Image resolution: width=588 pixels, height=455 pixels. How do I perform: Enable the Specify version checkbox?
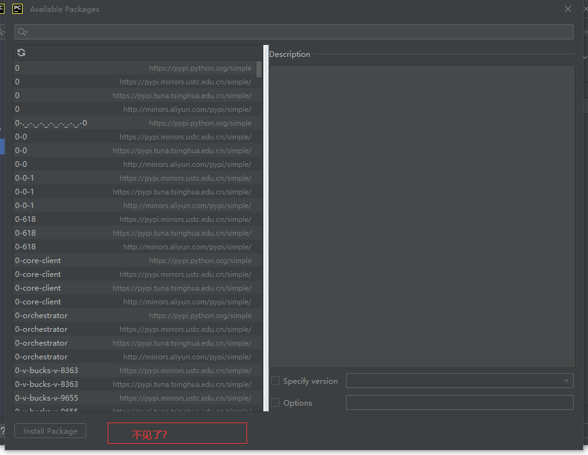click(275, 381)
